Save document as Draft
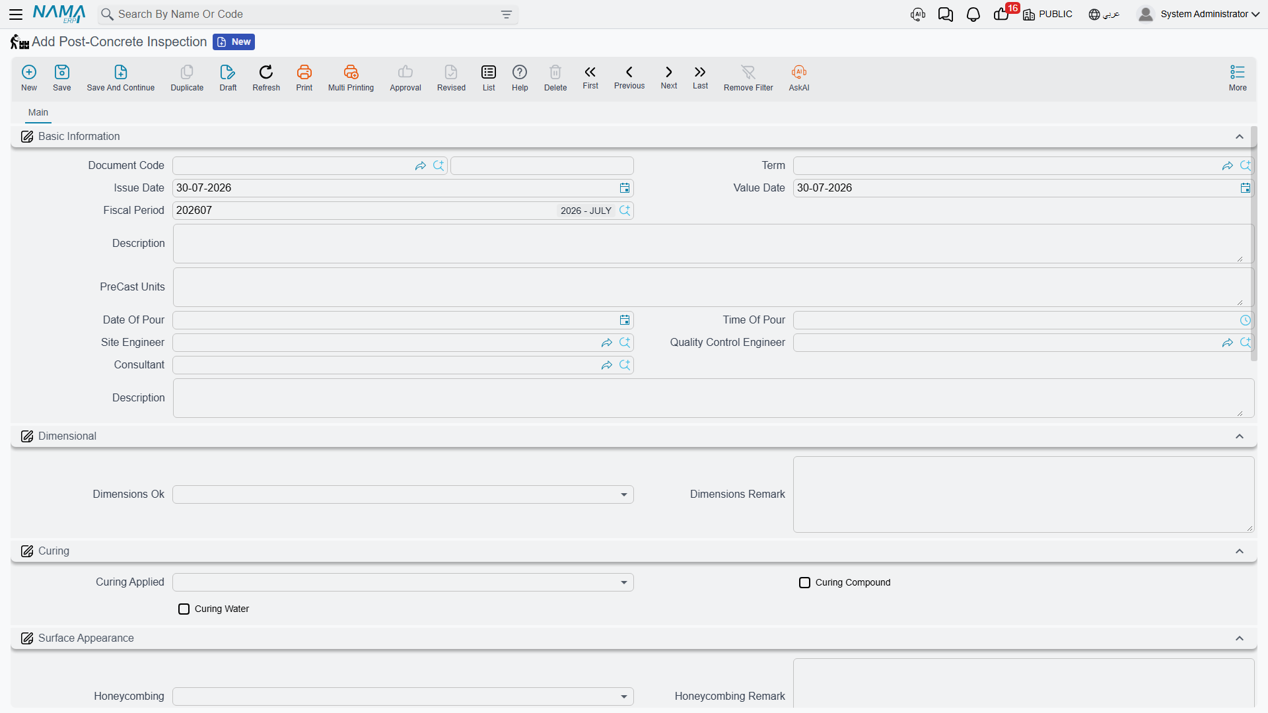 [x=228, y=78]
